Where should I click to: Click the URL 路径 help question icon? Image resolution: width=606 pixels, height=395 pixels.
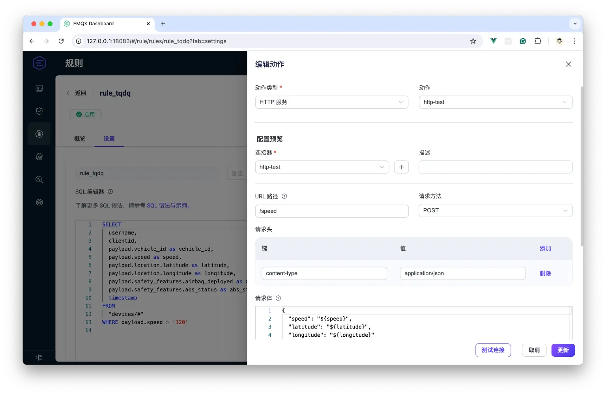pos(284,196)
